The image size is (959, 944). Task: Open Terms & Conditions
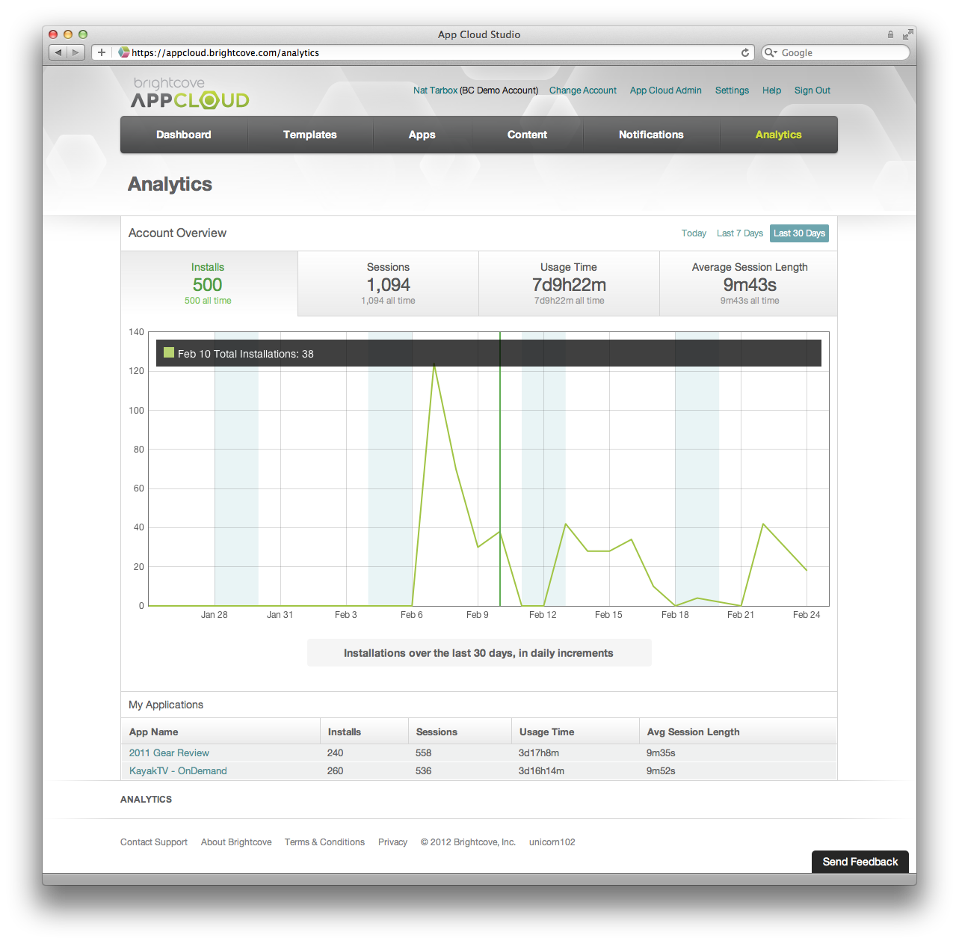(x=324, y=842)
